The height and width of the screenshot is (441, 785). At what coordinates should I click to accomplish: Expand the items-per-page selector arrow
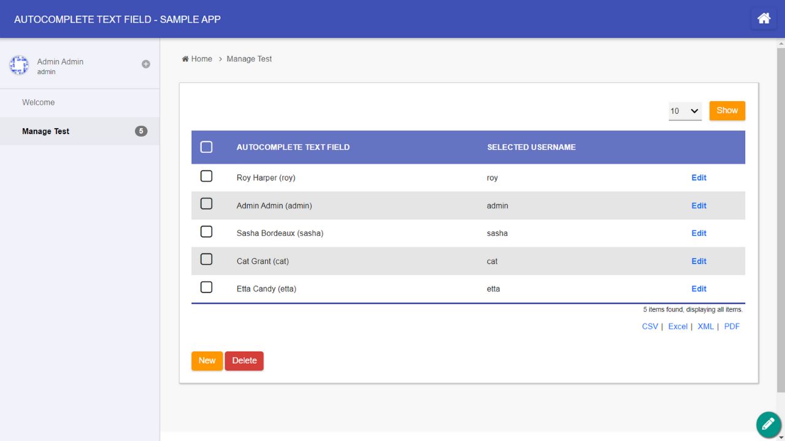click(x=695, y=111)
